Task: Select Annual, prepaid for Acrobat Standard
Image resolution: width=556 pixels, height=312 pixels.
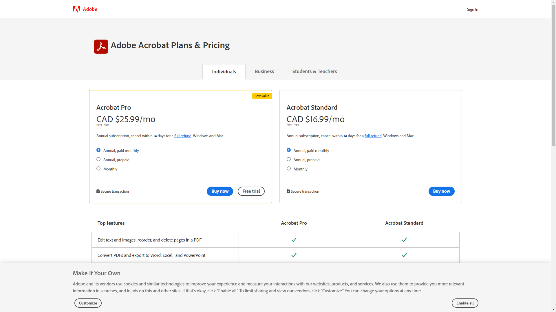Action: (x=289, y=159)
